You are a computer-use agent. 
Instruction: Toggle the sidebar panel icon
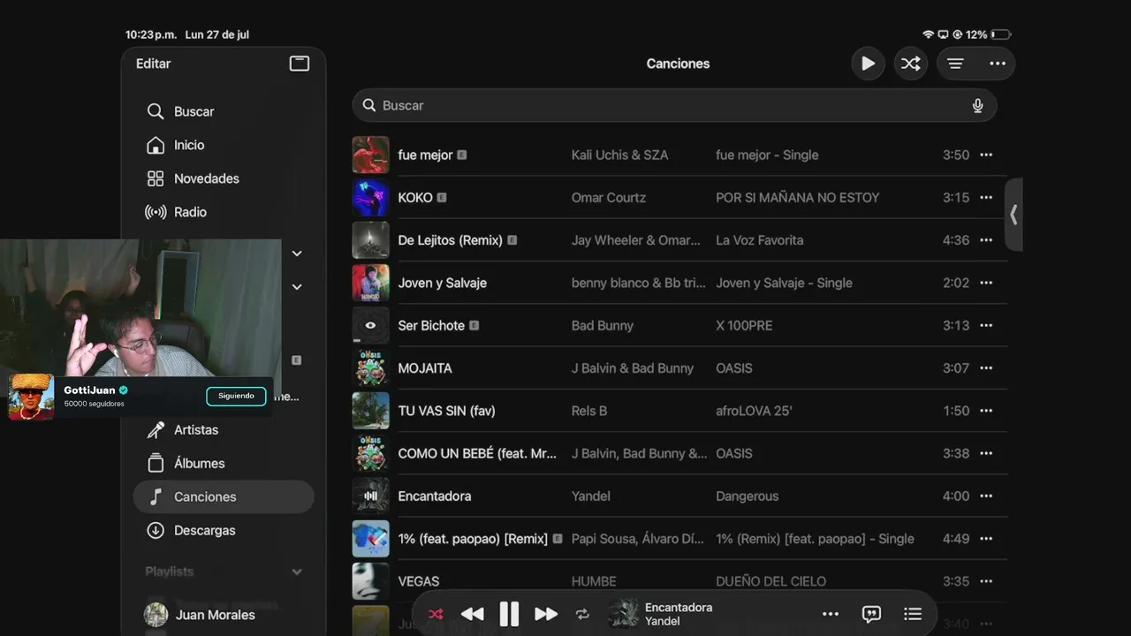coord(300,64)
